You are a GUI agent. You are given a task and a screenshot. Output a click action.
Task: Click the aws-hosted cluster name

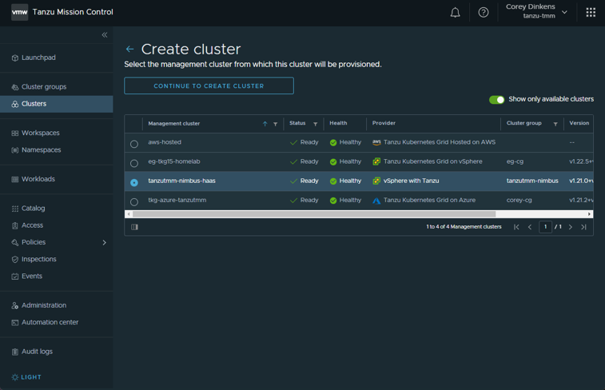pos(165,142)
